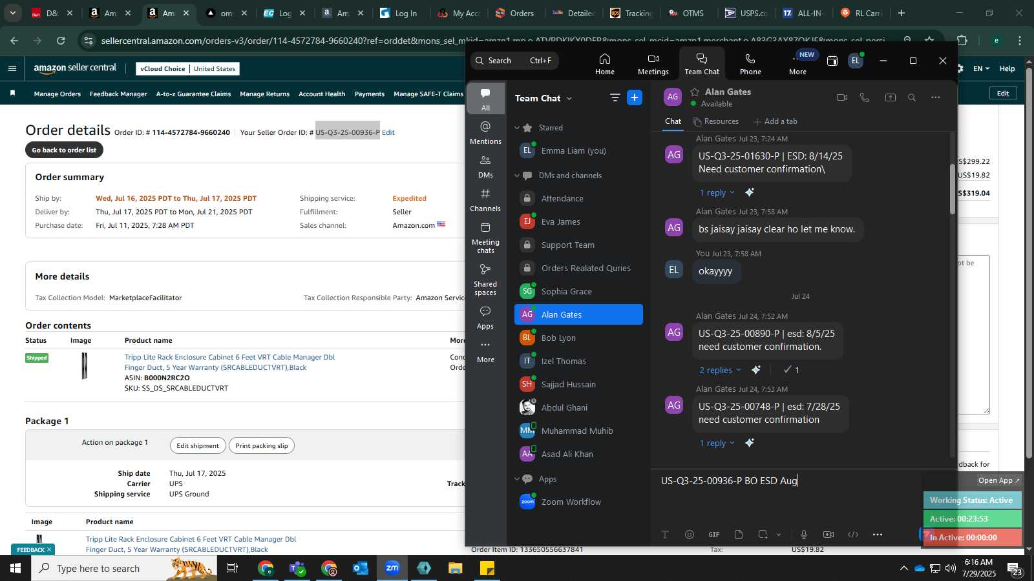Click Add a tab
Screen dimensions: 1034x581
775,121
